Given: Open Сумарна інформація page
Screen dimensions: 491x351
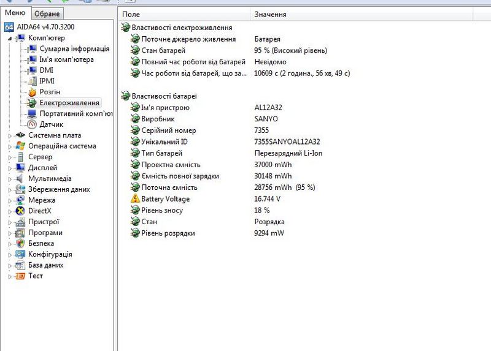Looking at the screenshot, I should pos(74,49).
